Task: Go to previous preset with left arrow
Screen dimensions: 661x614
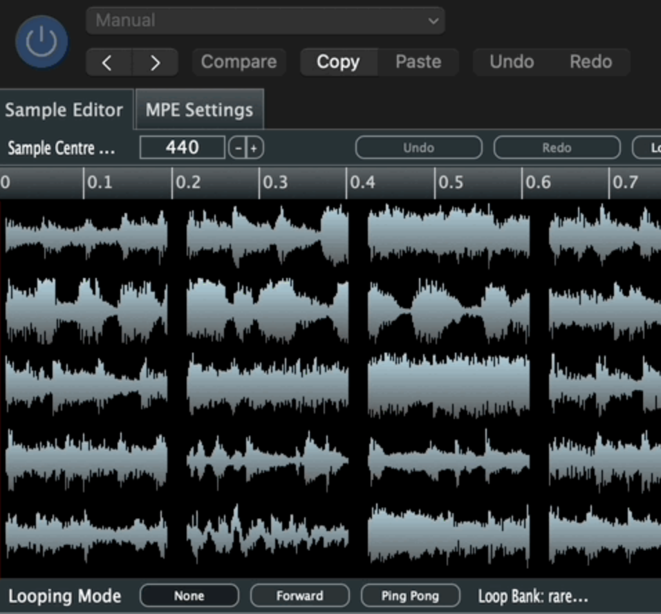Action: [108, 62]
